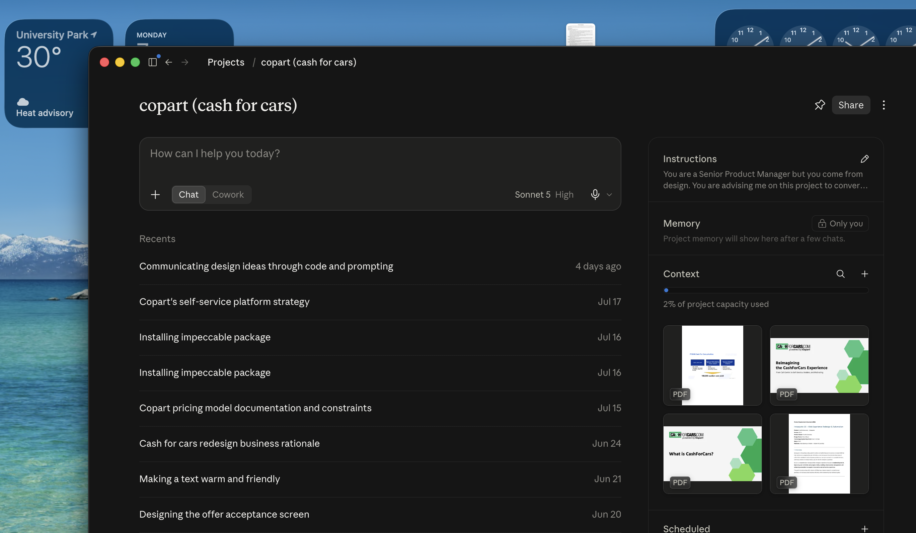This screenshot has height=533, width=916.
Task: Open Reimagining the CashForCars Experience PDF
Action: 819,365
